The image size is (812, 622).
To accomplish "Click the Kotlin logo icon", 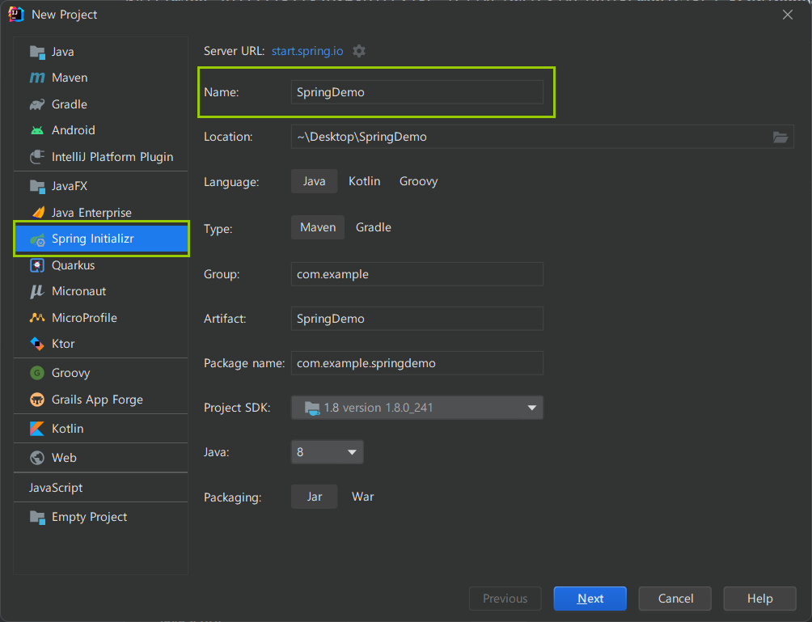I will 37,429.
